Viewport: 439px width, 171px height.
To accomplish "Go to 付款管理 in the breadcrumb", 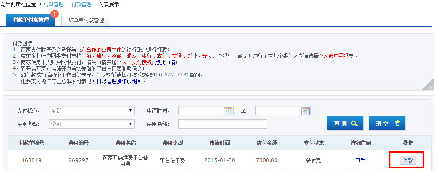I will (81, 4).
